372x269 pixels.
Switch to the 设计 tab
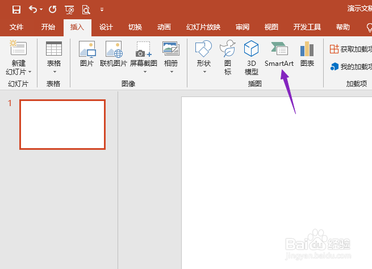tap(106, 27)
